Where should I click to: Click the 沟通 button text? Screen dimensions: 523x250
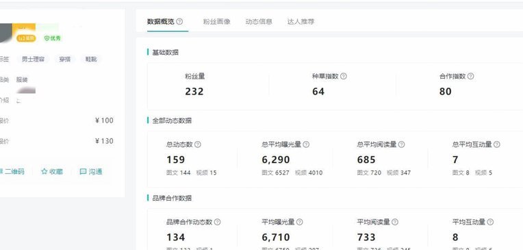[95, 171]
